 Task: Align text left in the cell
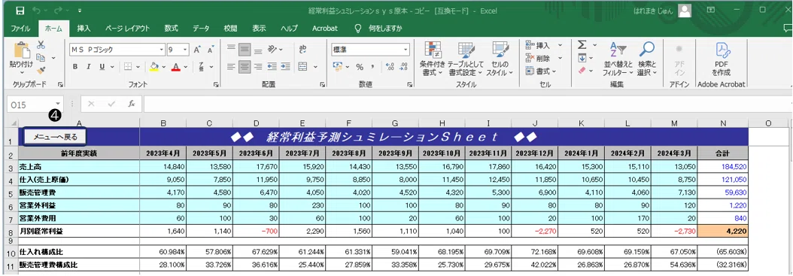click(x=231, y=67)
